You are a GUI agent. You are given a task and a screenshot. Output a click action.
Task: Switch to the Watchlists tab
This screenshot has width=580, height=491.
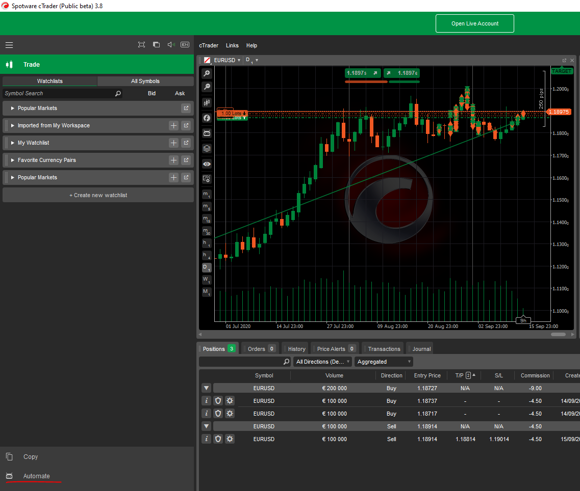pos(50,81)
